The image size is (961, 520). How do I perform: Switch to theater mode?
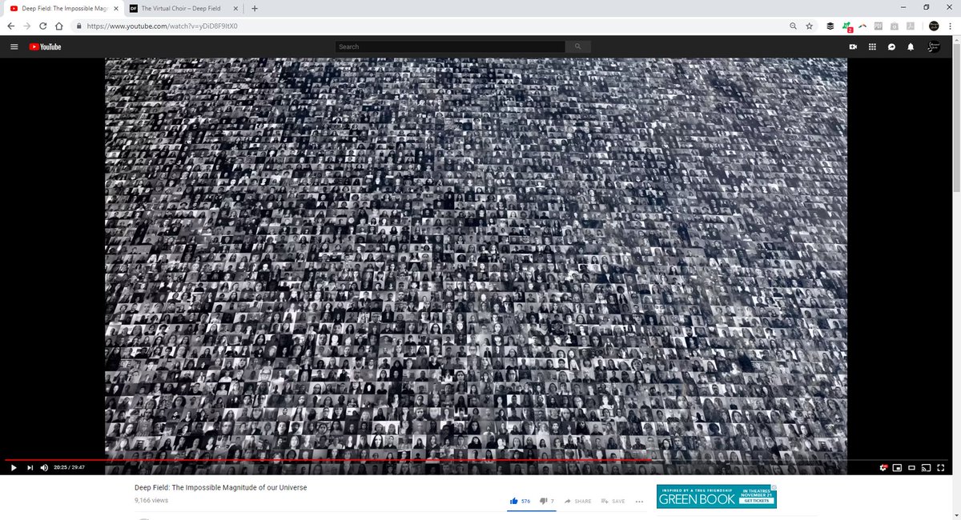coord(911,467)
